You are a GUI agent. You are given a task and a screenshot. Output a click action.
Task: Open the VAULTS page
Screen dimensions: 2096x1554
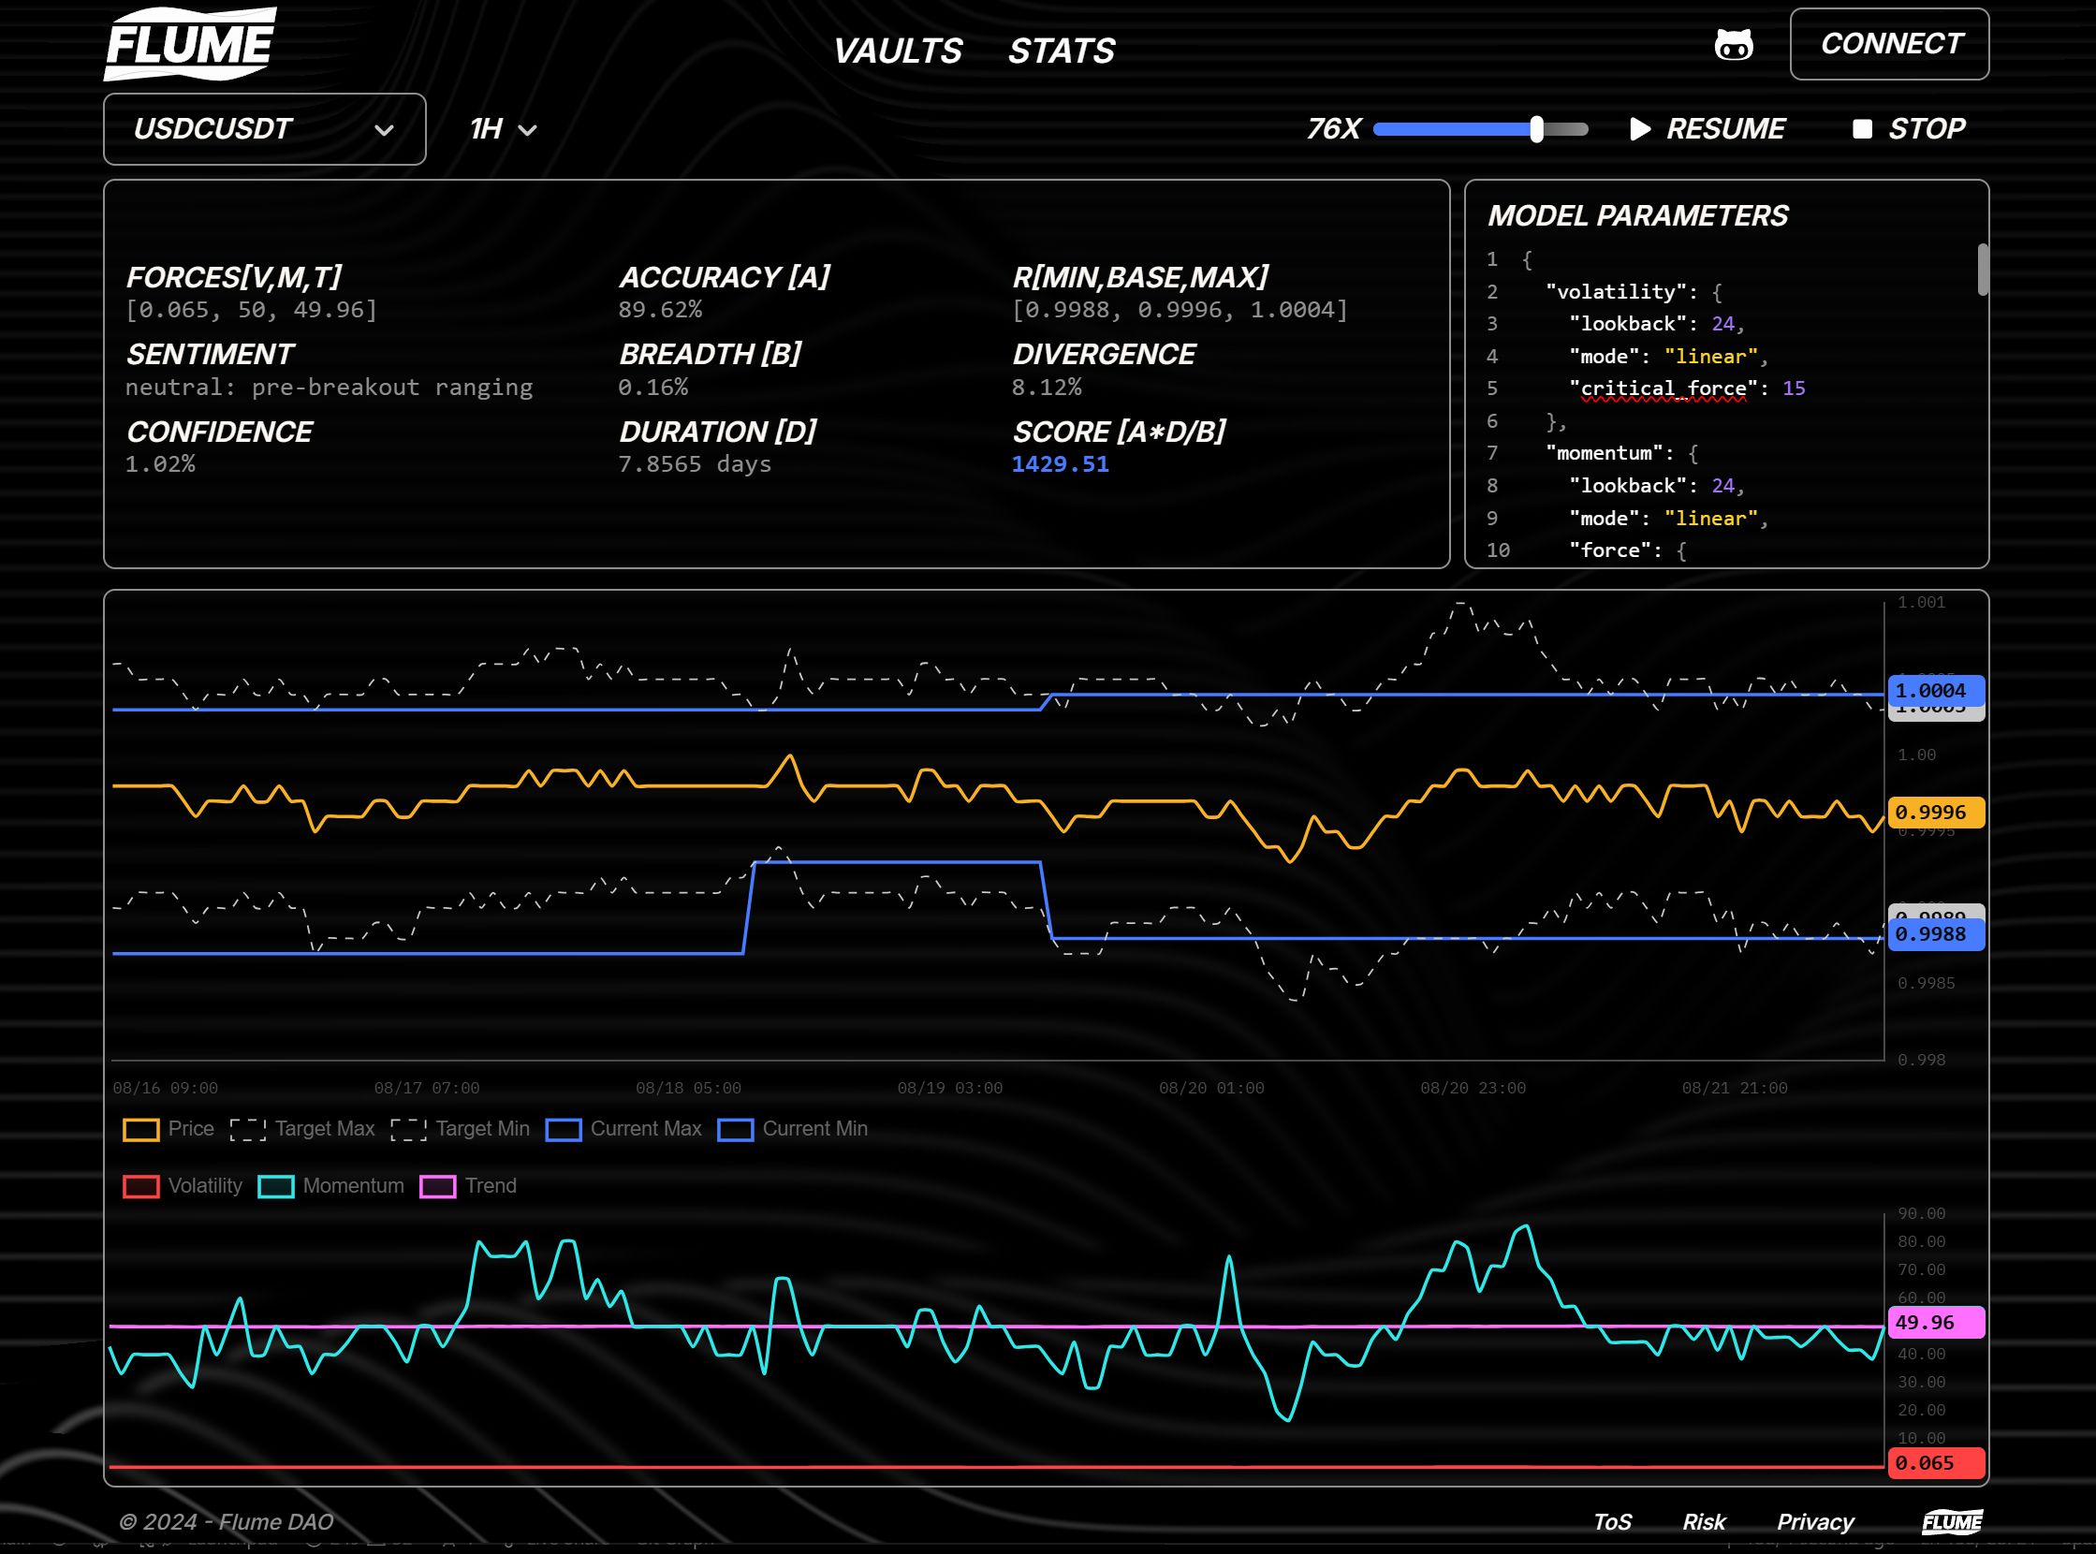click(x=898, y=51)
